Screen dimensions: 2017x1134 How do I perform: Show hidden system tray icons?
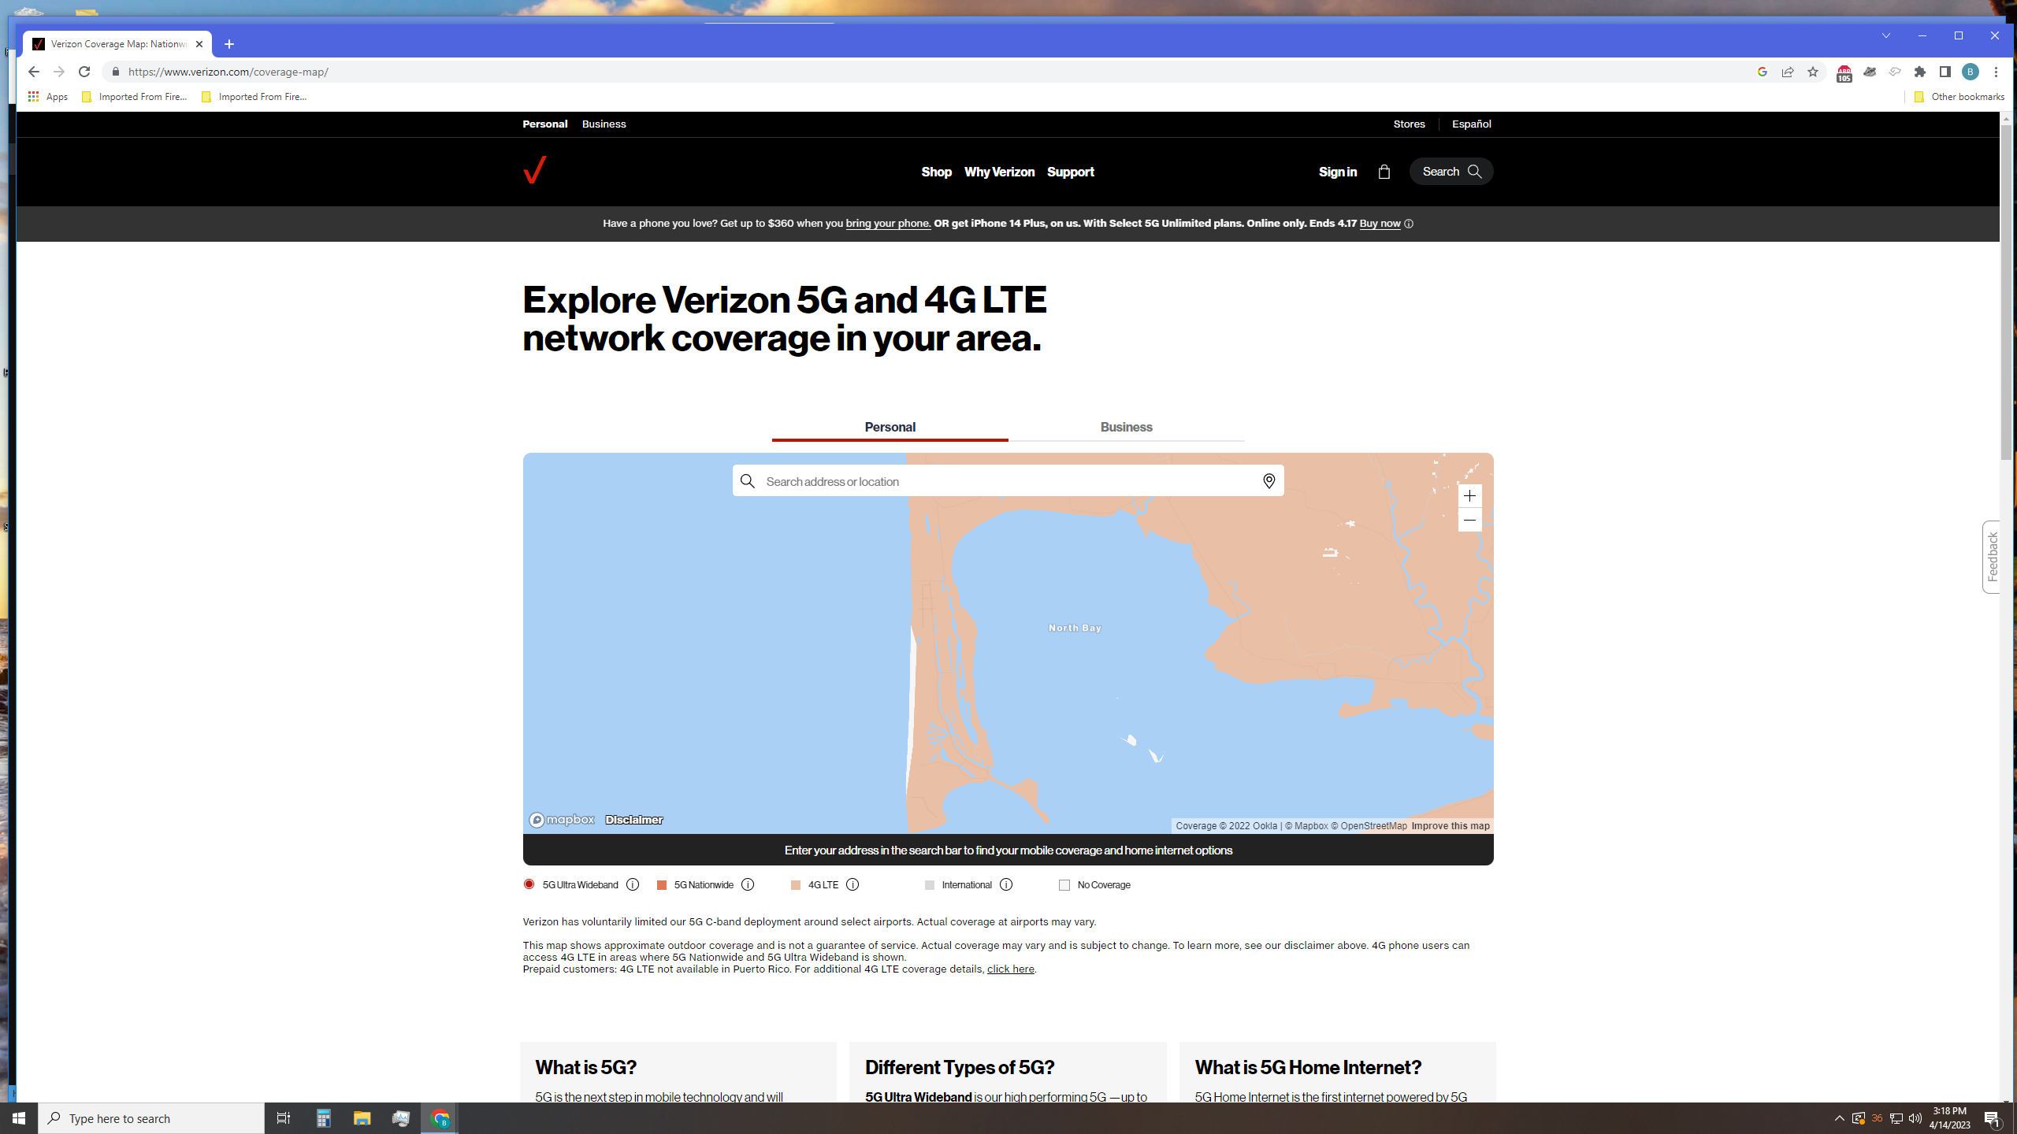[1840, 1118]
